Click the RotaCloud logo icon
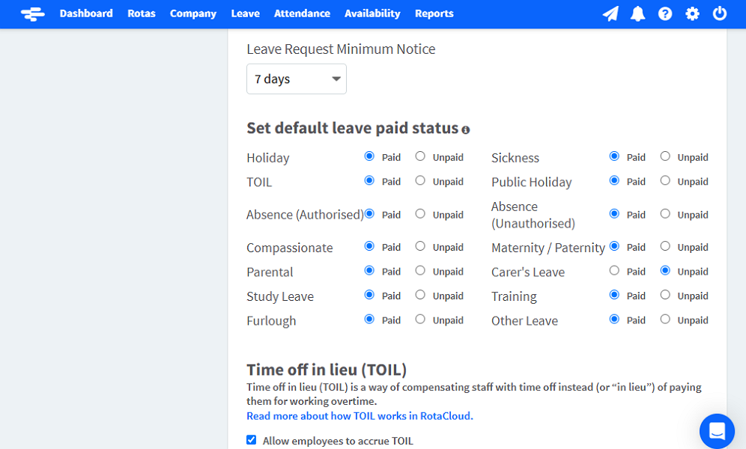 click(x=33, y=13)
